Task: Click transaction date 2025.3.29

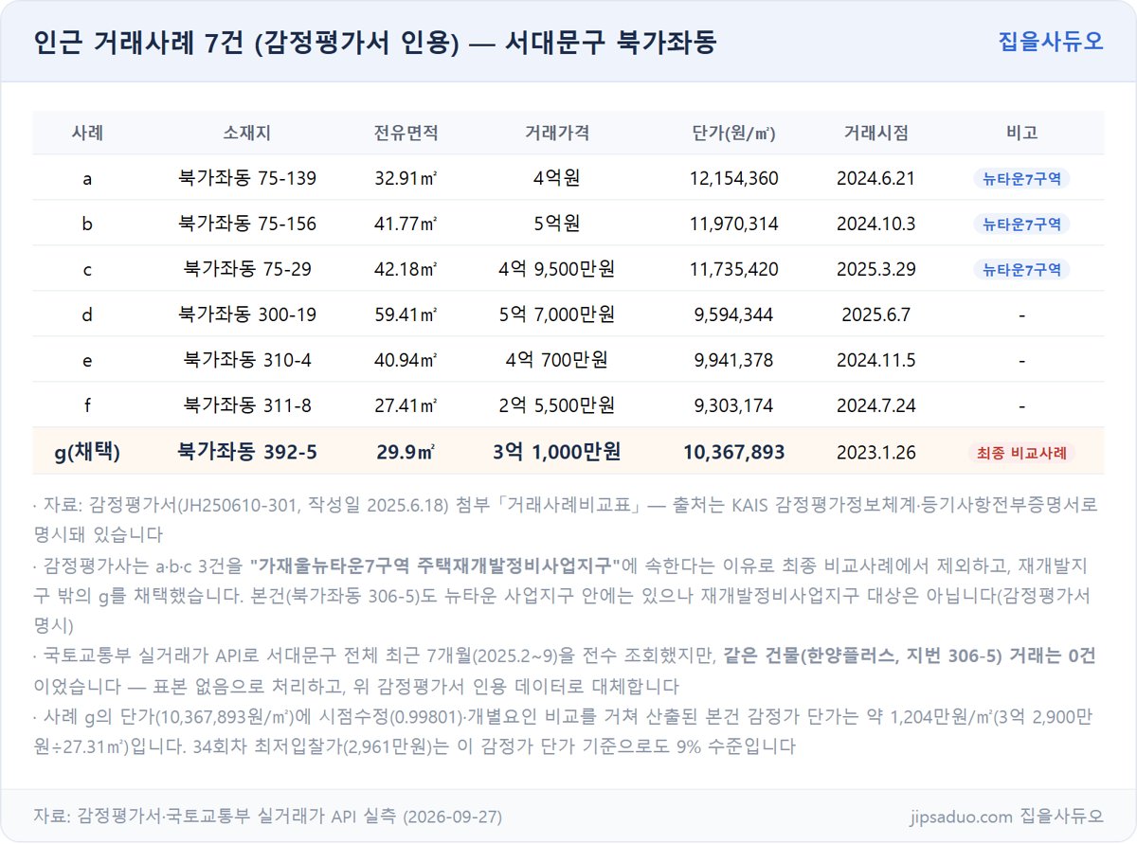Action: tap(876, 269)
